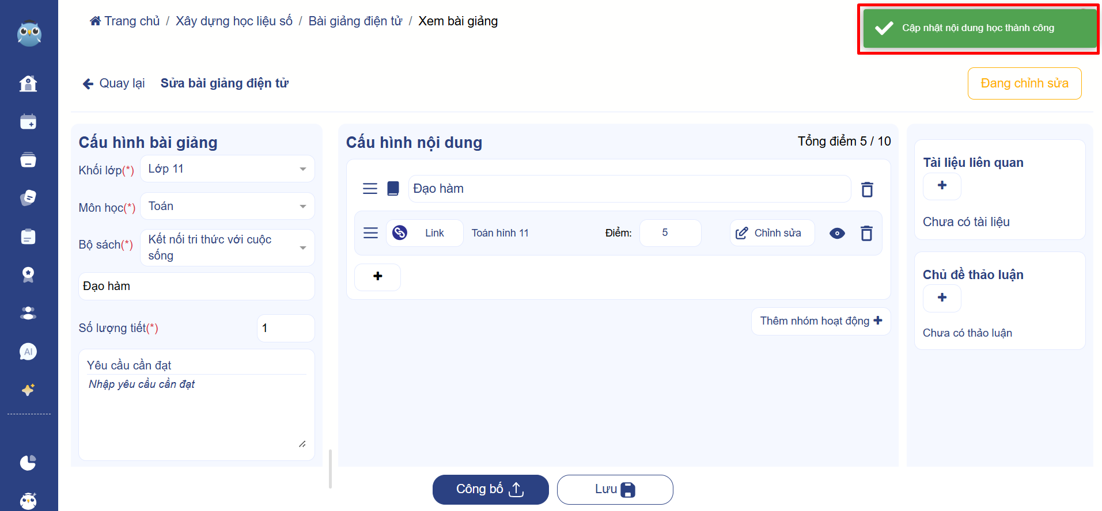1102x511 pixels.
Task: Click drag handle of the Đạo hàm group
Action: pyautogui.click(x=370, y=189)
